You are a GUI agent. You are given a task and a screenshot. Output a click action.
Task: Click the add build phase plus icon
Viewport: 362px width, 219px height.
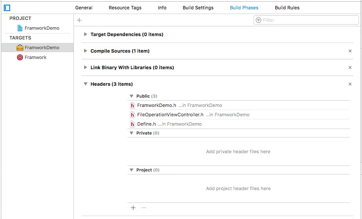click(79, 20)
